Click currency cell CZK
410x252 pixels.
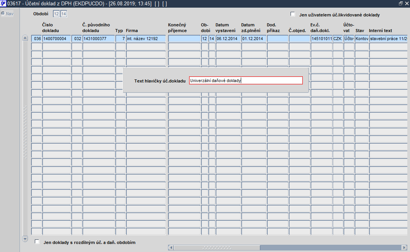pos(338,39)
